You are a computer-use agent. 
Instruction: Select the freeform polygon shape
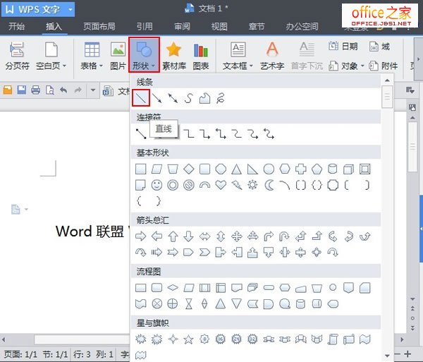tap(204, 98)
